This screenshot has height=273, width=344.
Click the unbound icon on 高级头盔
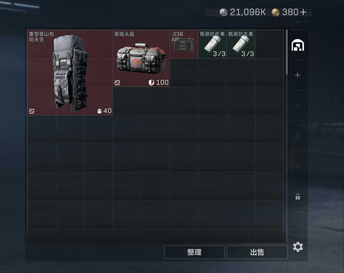click(117, 83)
